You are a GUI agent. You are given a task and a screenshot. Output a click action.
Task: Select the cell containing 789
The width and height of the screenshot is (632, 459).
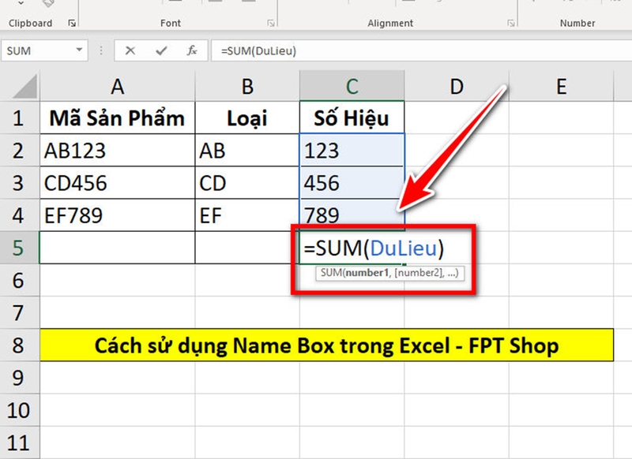point(352,214)
